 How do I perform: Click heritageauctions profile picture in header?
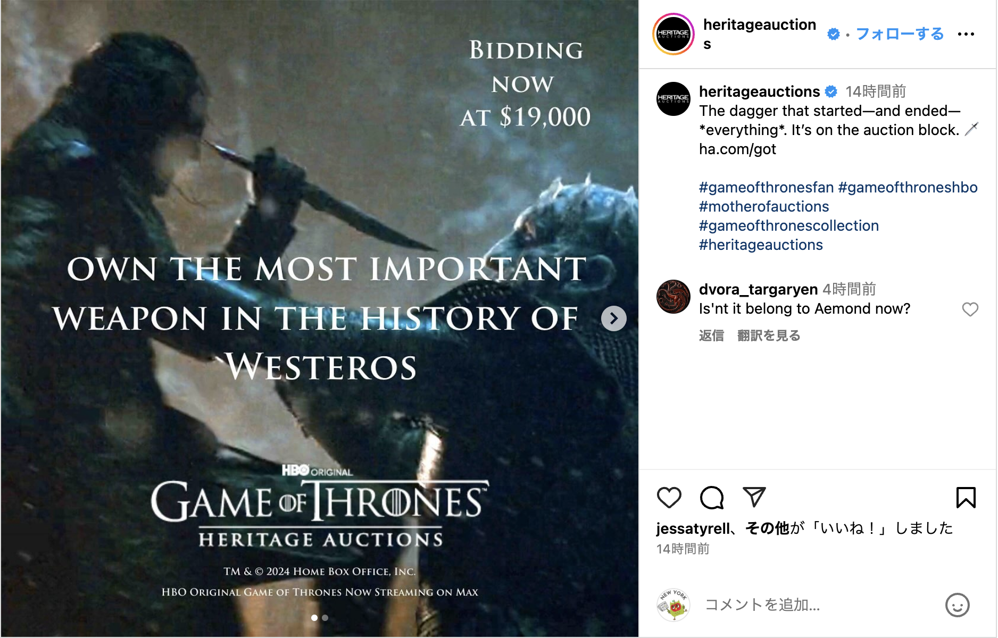[673, 35]
